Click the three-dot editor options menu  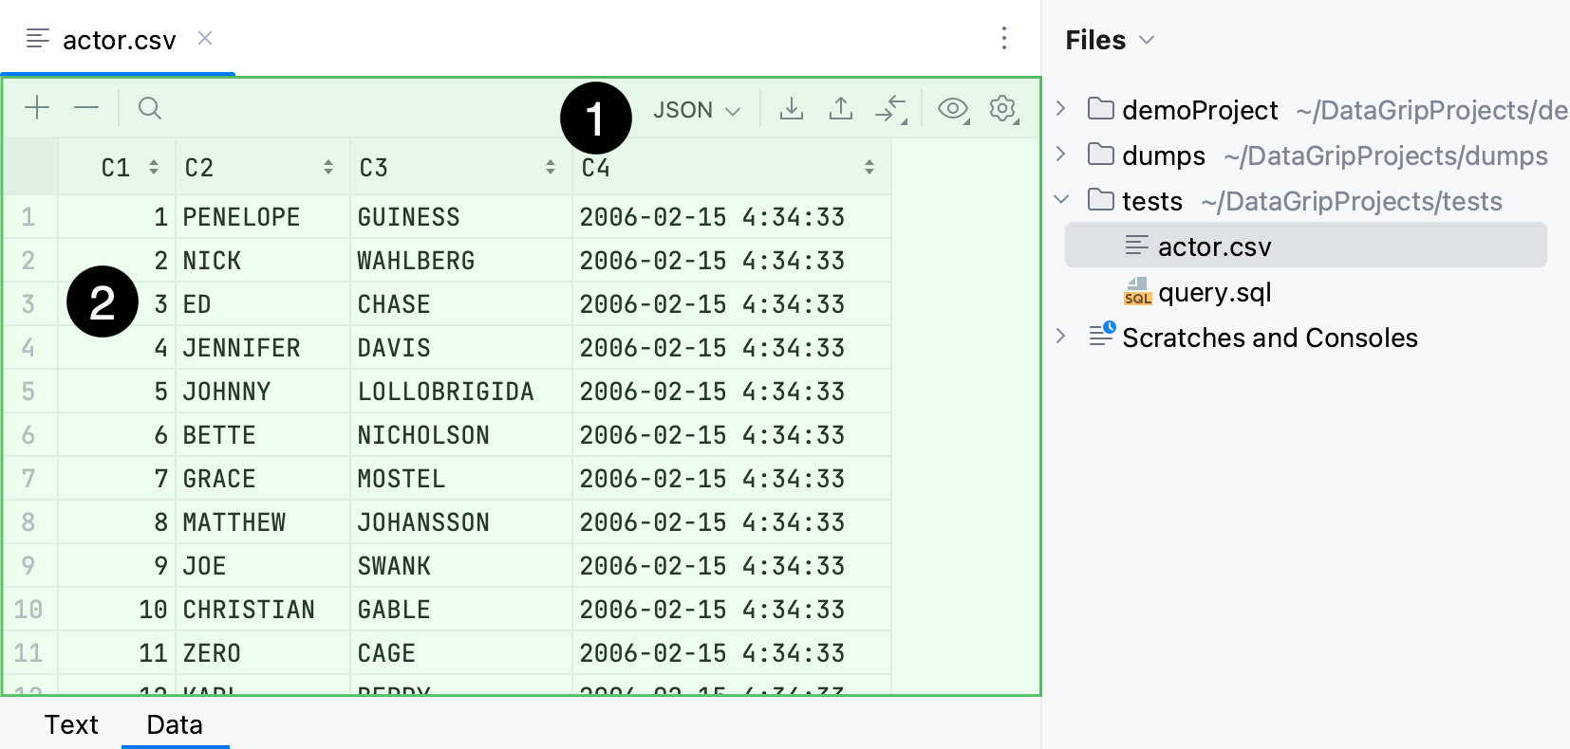click(x=1003, y=39)
